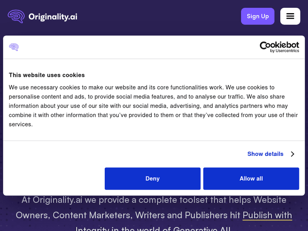308x231 pixels.
Task: Click the Originality.ai wordmark in header
Action: point(53,16)
